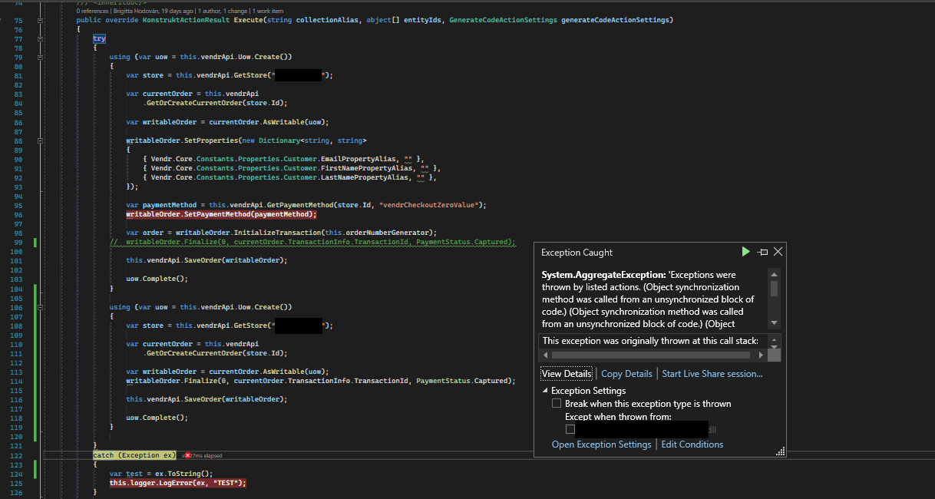Click the exception message vertical scrollbar thumb
Viewport: 935px width, 499px height.
click(775, 289)
